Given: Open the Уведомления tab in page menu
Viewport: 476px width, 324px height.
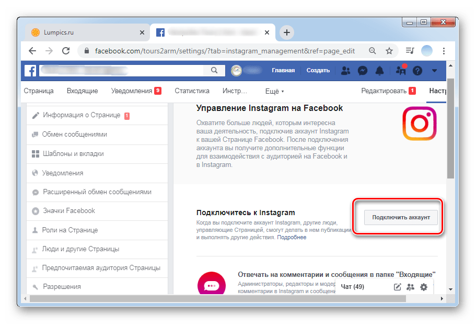Looking at the screenshot, I should [x=136, y=91].
